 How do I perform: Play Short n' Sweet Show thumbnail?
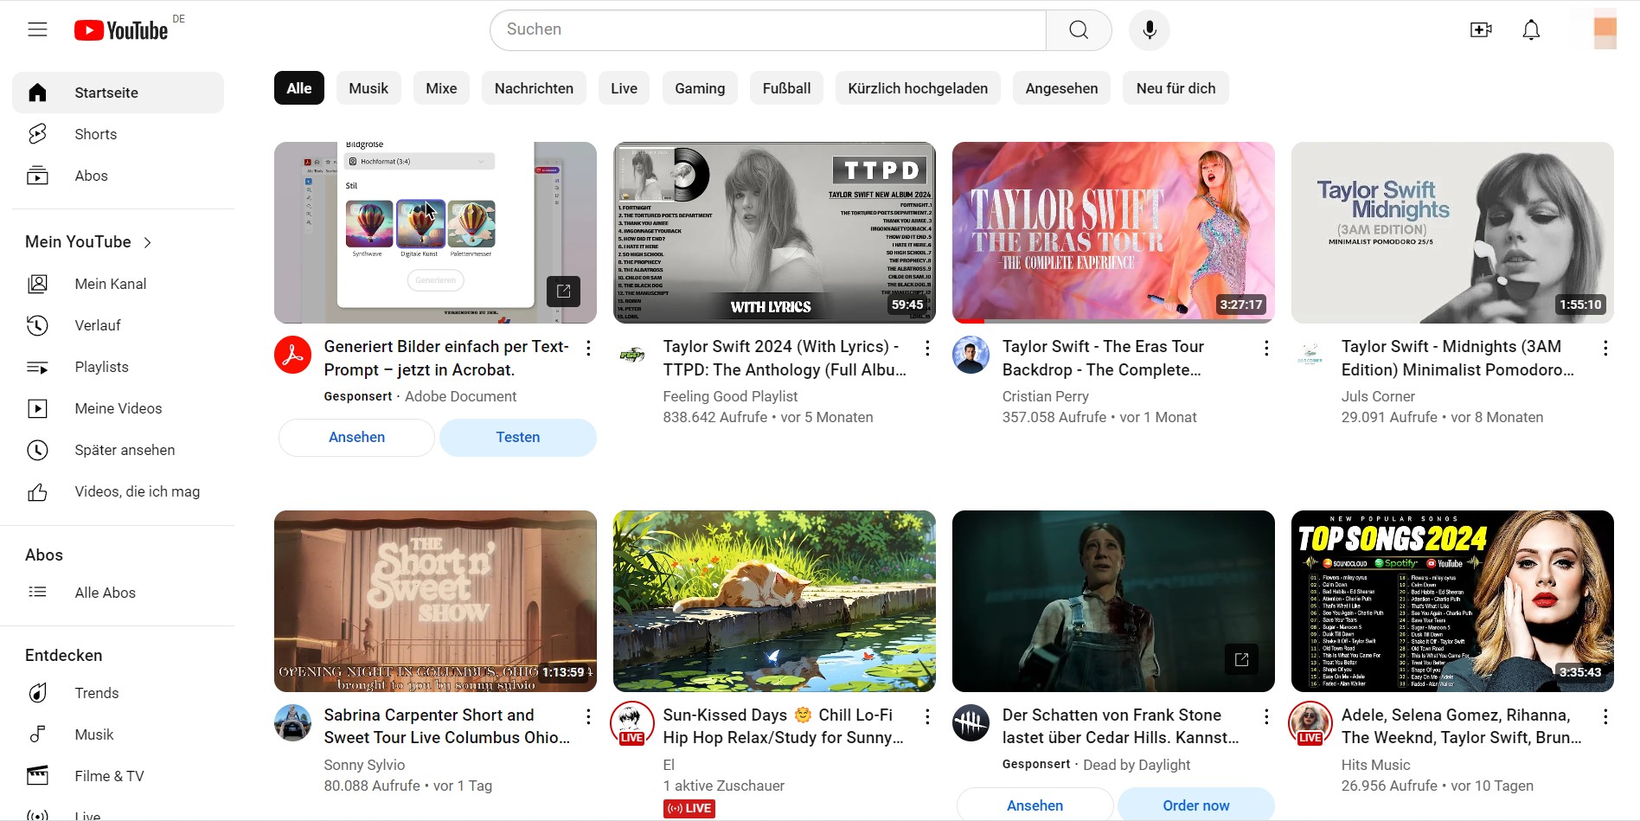coord(435,601)
